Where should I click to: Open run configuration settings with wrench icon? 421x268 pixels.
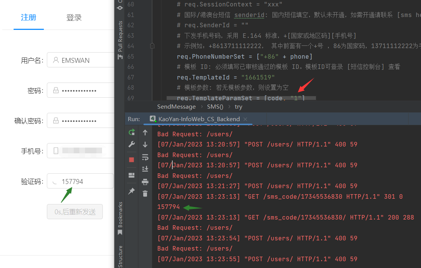tap(132, 144)
